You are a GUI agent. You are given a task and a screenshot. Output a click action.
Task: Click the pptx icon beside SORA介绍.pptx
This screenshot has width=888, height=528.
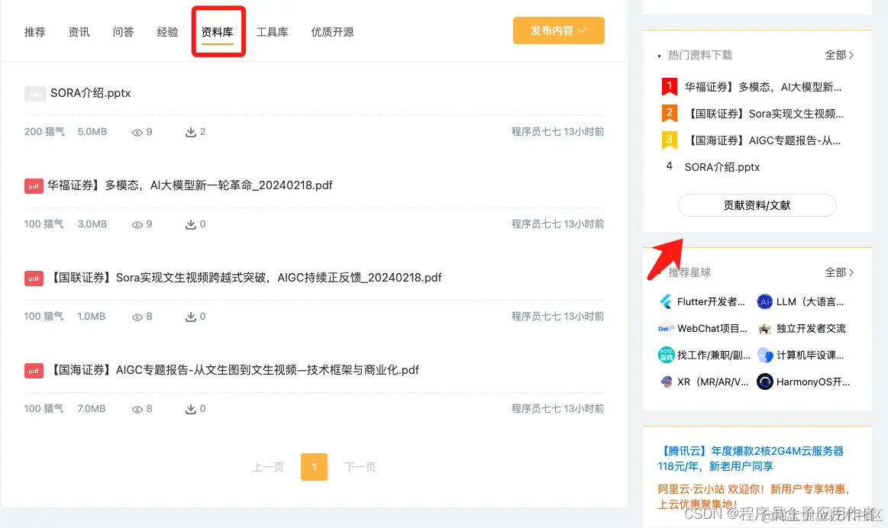pyautogui.click(x=34, y=93)
